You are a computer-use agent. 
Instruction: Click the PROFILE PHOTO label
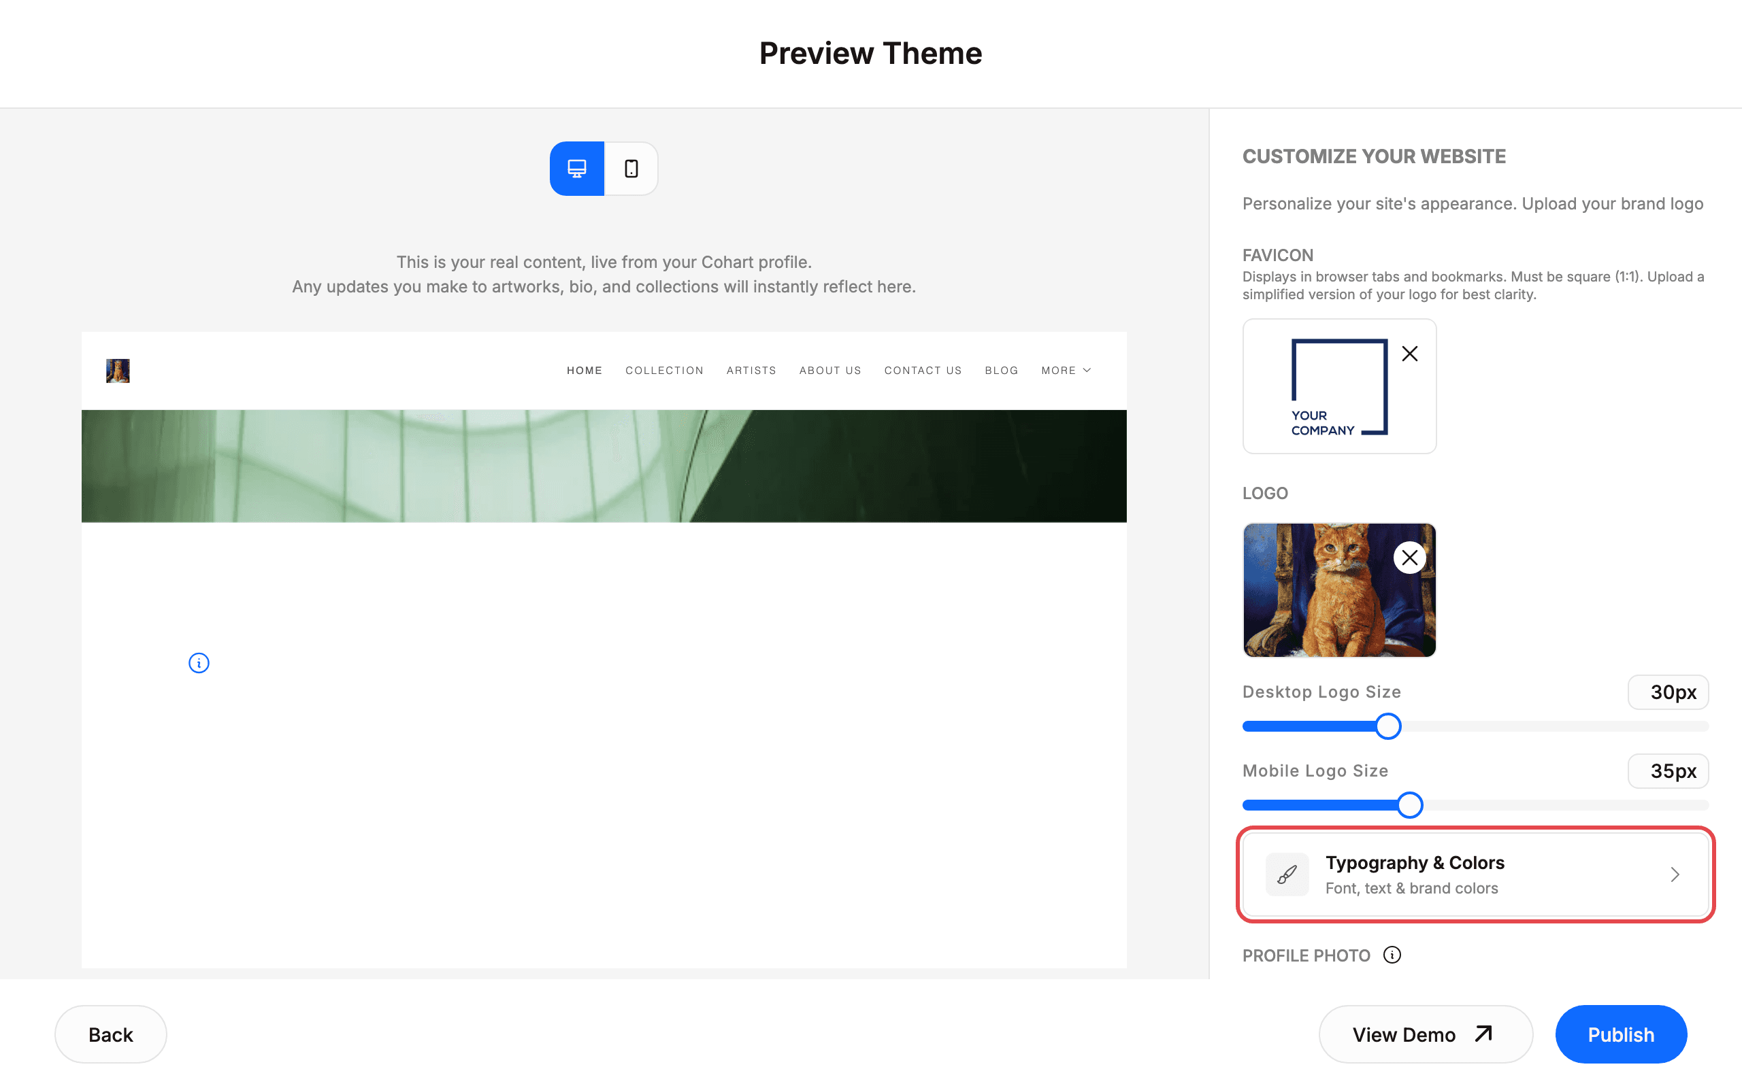click(1306, 955)
